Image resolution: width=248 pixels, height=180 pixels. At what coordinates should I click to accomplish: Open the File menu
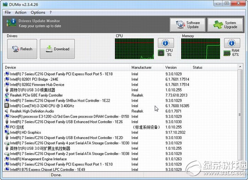tap(7, 12)
